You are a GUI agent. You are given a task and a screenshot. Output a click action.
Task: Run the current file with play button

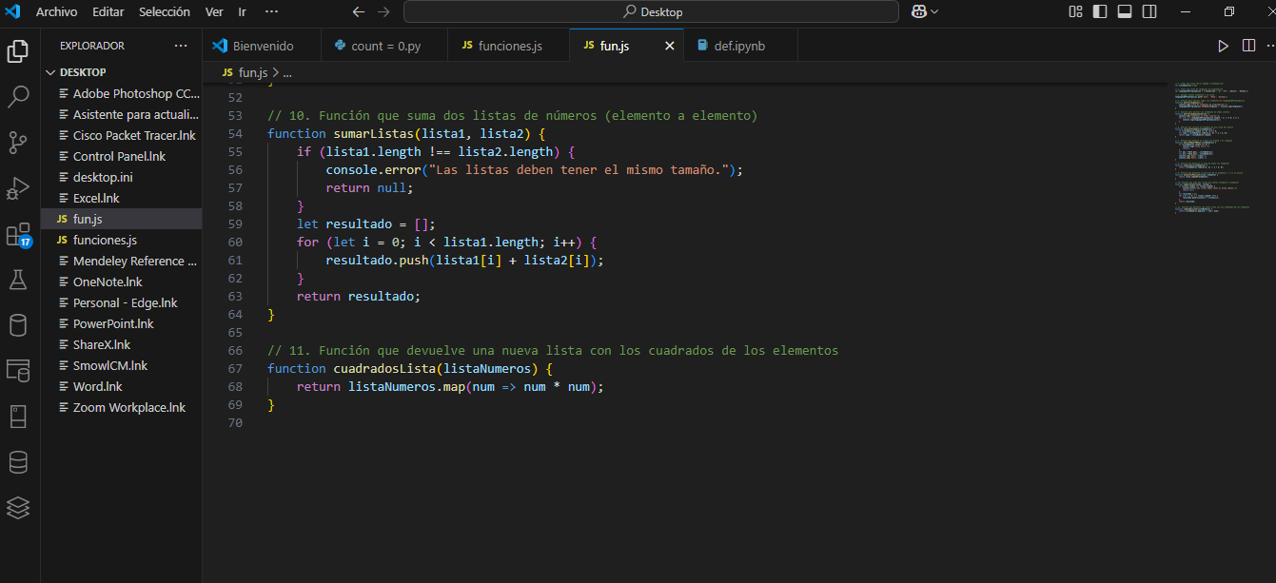1223,46
